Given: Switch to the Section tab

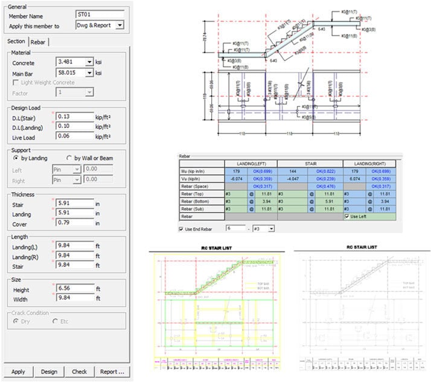Looking at the screenshot, I should coord(16,41).
